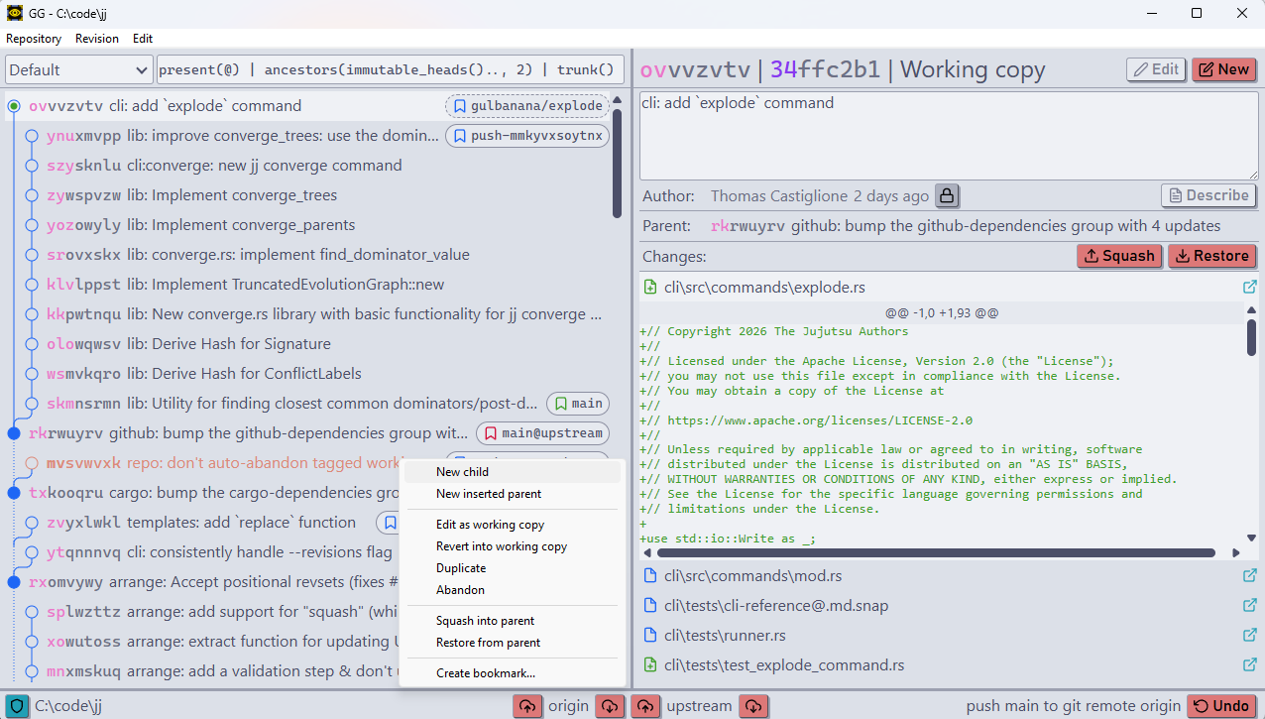Expand cli\tests\test_explode_command.rs changes

pyautogui.click(x=783, y=665)
